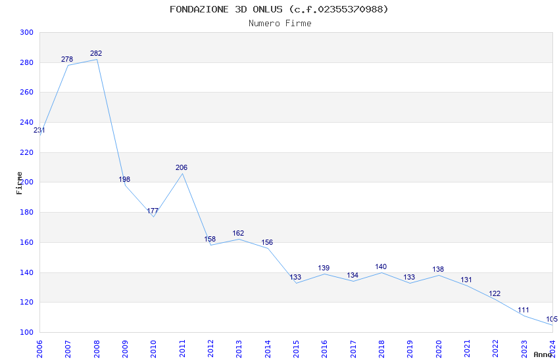
Task: Click the y-axis value 280
Action: tap(27, 62)
